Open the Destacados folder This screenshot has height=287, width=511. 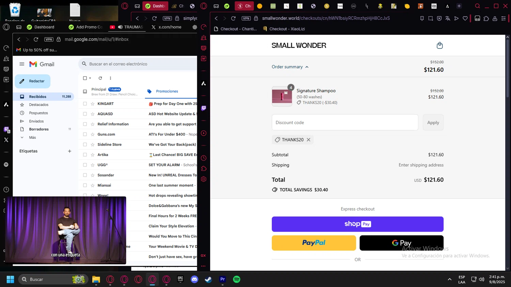pyautogui.click(x=38, y=105)
